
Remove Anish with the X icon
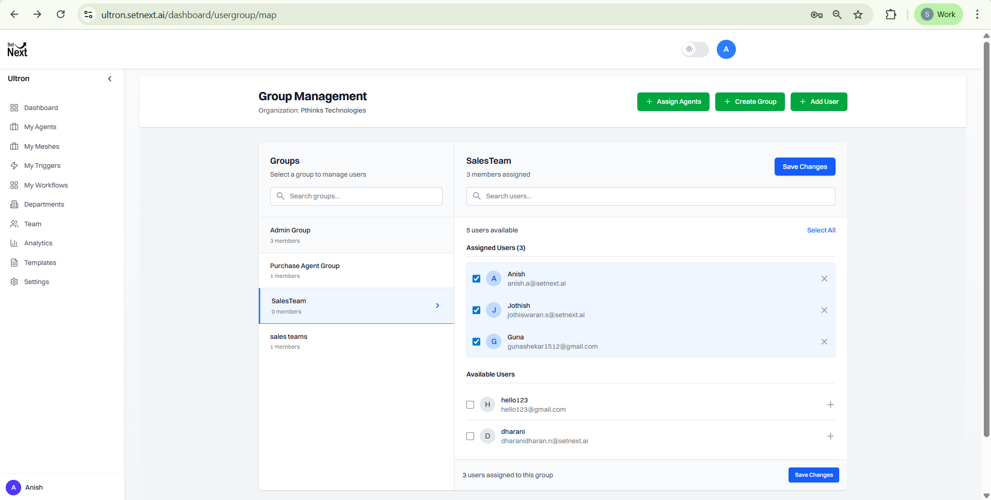pyautogui.click(x=824, y=279)
